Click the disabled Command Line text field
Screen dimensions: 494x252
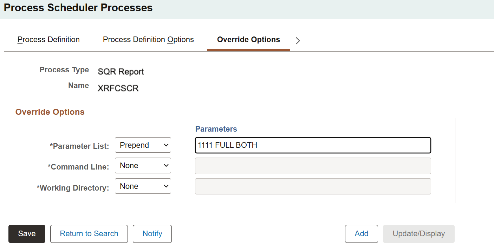point(313,166)
